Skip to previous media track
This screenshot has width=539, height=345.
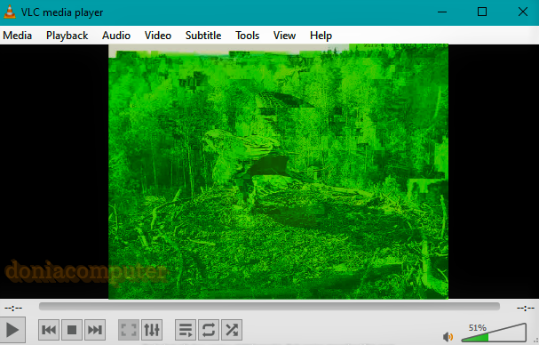pyautogui.click(x=49, y=330)
